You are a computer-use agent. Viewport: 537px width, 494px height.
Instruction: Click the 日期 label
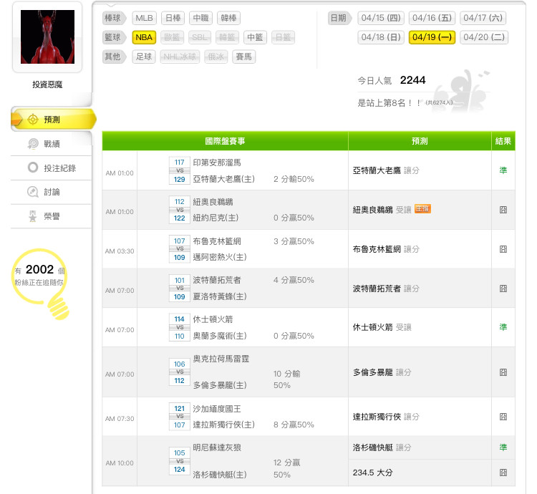point(339,18)
